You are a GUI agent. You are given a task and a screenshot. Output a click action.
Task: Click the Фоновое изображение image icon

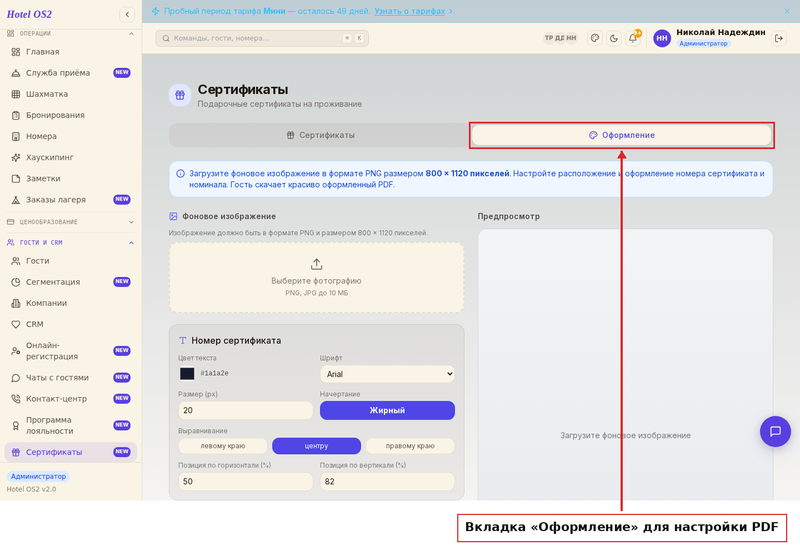tap(173, 216)
